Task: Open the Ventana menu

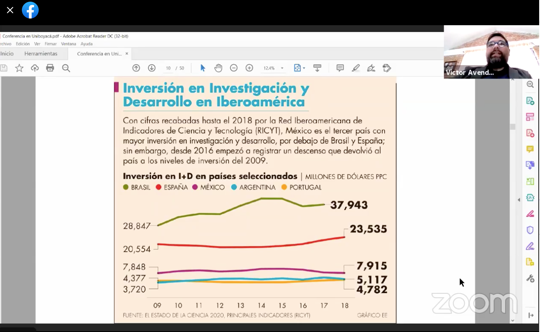Action: coord(69,44)
